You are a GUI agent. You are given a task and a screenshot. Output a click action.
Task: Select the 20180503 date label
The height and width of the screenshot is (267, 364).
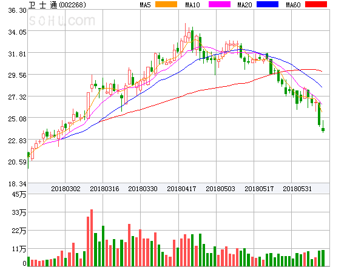pyautogui.click(x=220, y=189)
